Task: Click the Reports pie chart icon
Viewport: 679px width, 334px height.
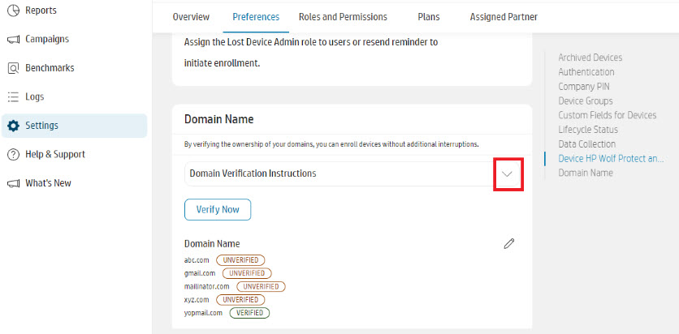Action: point(13,11)
